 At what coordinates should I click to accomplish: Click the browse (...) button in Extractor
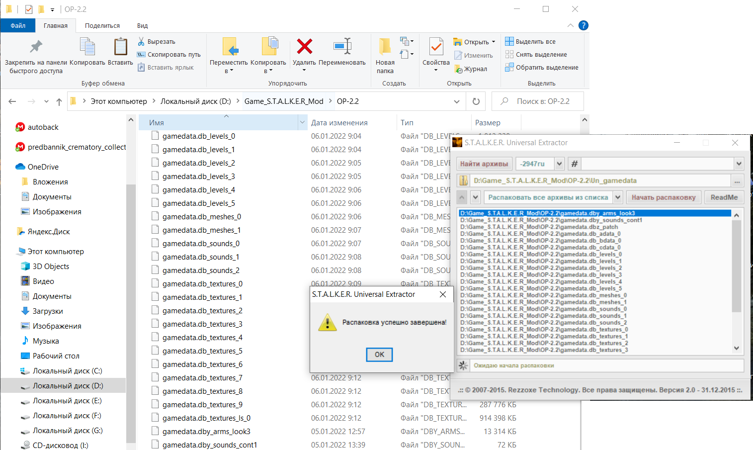(737, 180)
